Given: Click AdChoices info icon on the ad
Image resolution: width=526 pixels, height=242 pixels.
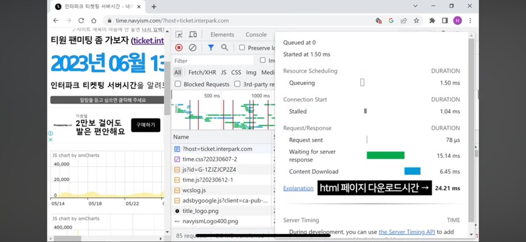Looking at the screenshot, I should [x=51, y=133].
